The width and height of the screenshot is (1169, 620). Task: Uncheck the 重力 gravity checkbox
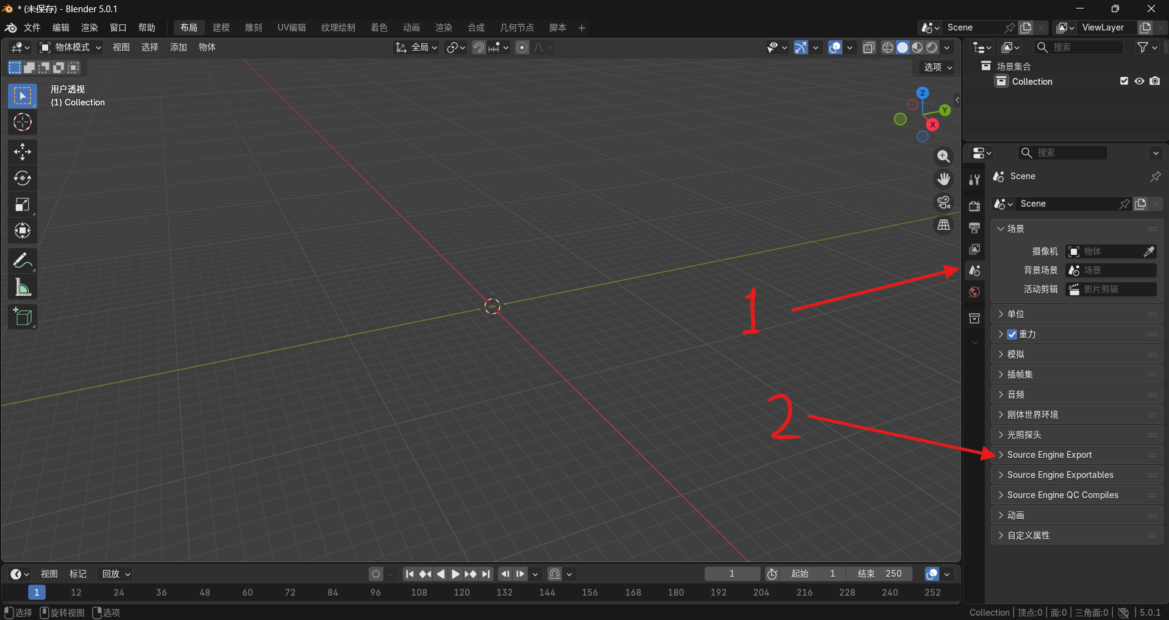click(x=1012, y=334)
